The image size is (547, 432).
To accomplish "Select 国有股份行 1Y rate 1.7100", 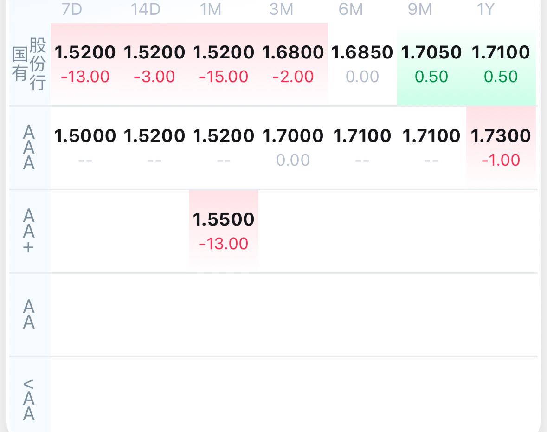I will pos(501,53).
